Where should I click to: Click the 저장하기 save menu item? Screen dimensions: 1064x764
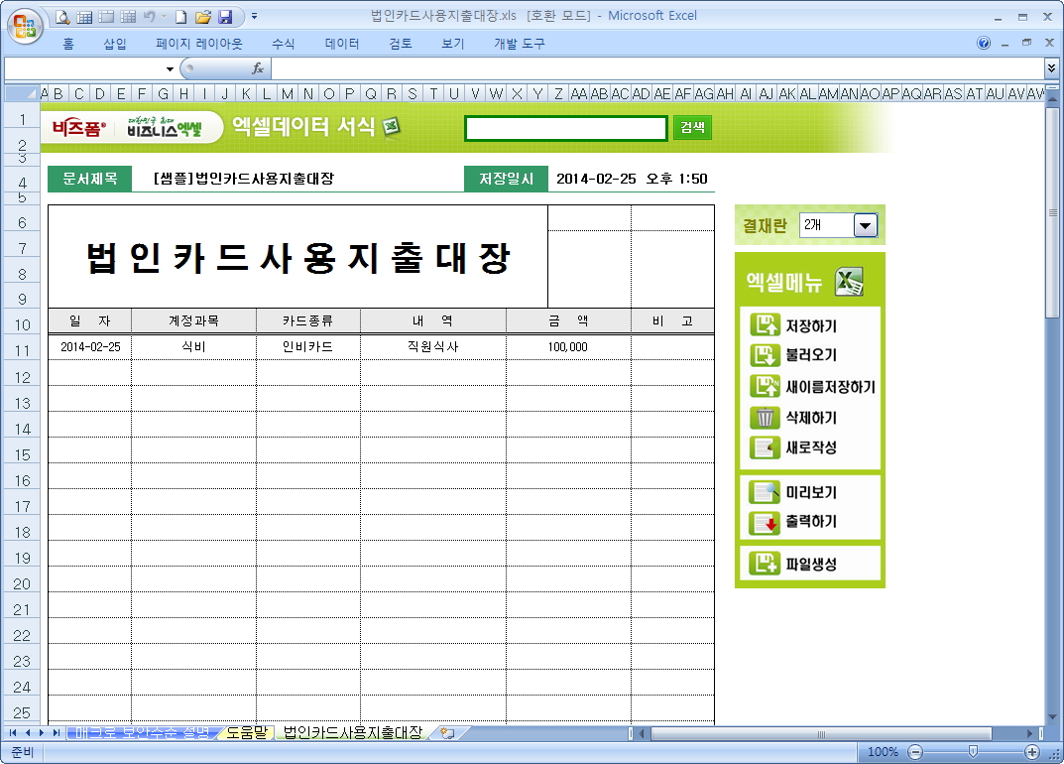pos(810,325)
